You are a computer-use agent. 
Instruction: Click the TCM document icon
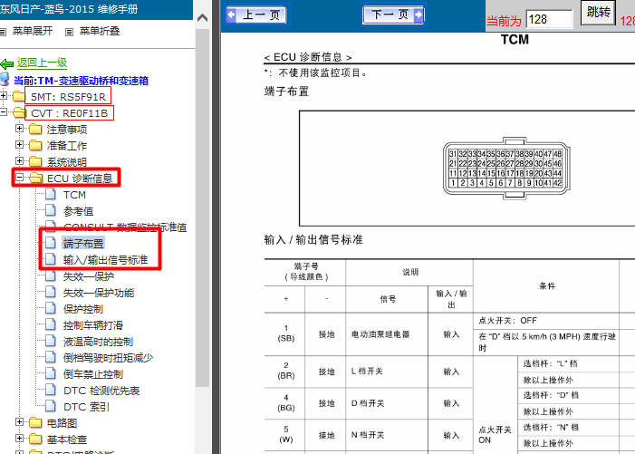pyautogui.click(x=51, y=194)
